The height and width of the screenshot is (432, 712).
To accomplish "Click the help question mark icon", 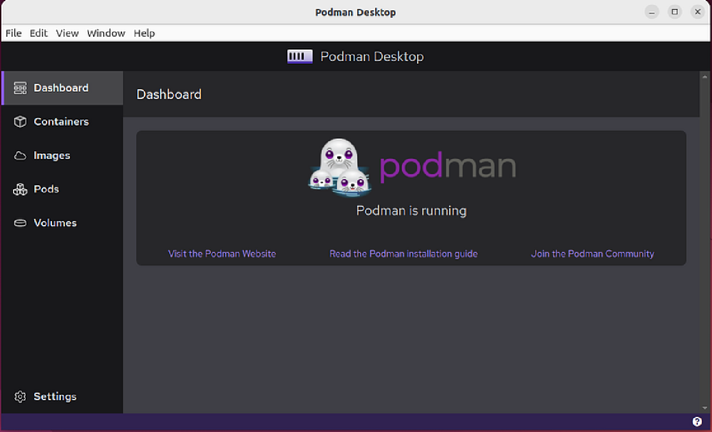I will point(697,420).
